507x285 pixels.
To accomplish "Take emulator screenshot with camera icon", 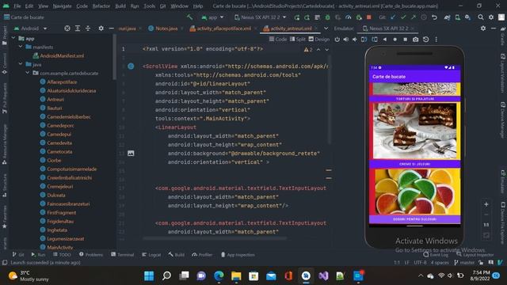I will click(415, 40).
